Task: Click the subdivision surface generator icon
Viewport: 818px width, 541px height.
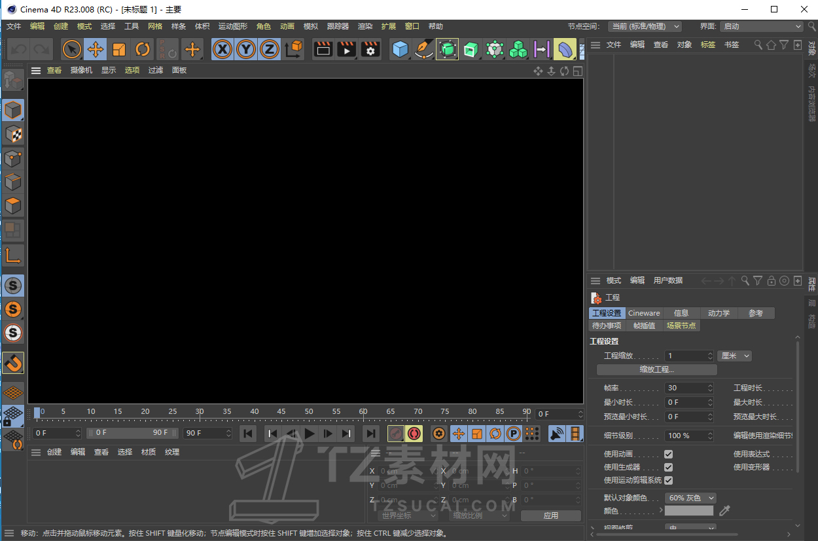Action: [x=448, y=49]
